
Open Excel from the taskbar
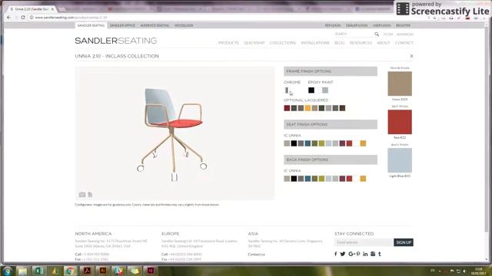coord(38,271)
